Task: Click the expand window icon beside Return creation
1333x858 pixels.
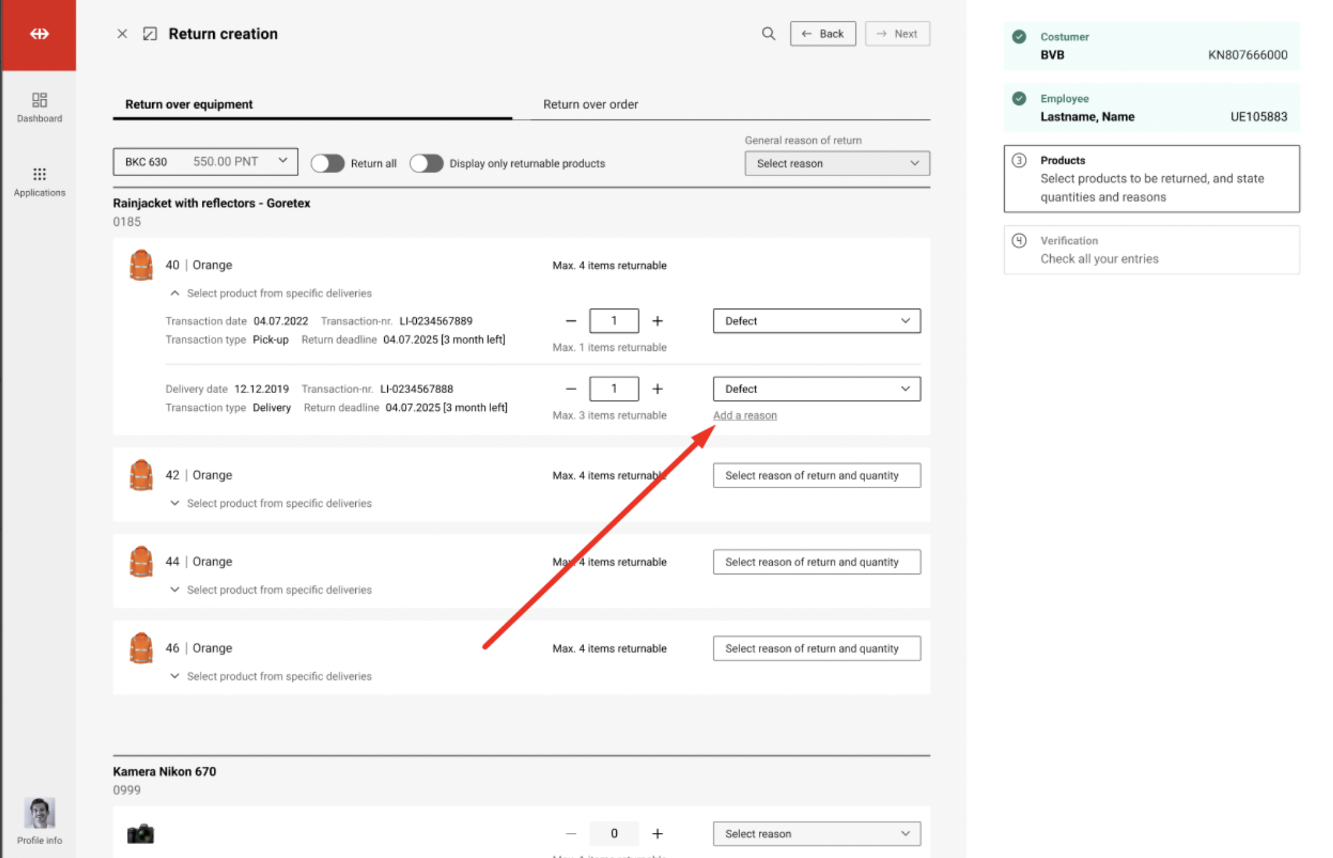Action: pyautogui.click(x=150, y=34)
